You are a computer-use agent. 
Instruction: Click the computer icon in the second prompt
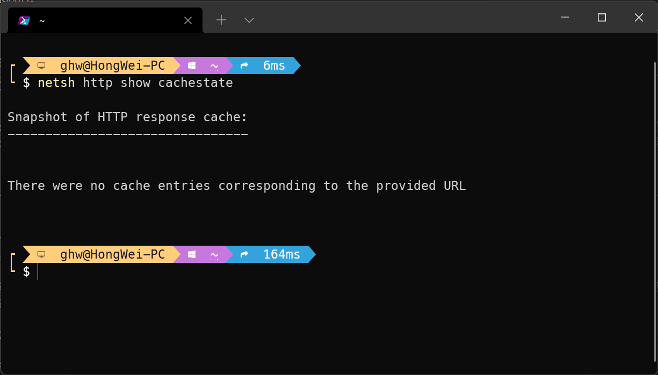(41, 254)
